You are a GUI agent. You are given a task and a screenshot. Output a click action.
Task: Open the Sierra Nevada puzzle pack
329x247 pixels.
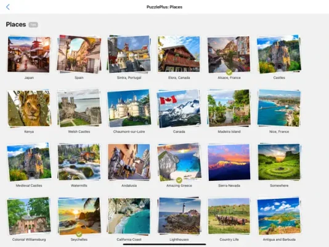229,162
